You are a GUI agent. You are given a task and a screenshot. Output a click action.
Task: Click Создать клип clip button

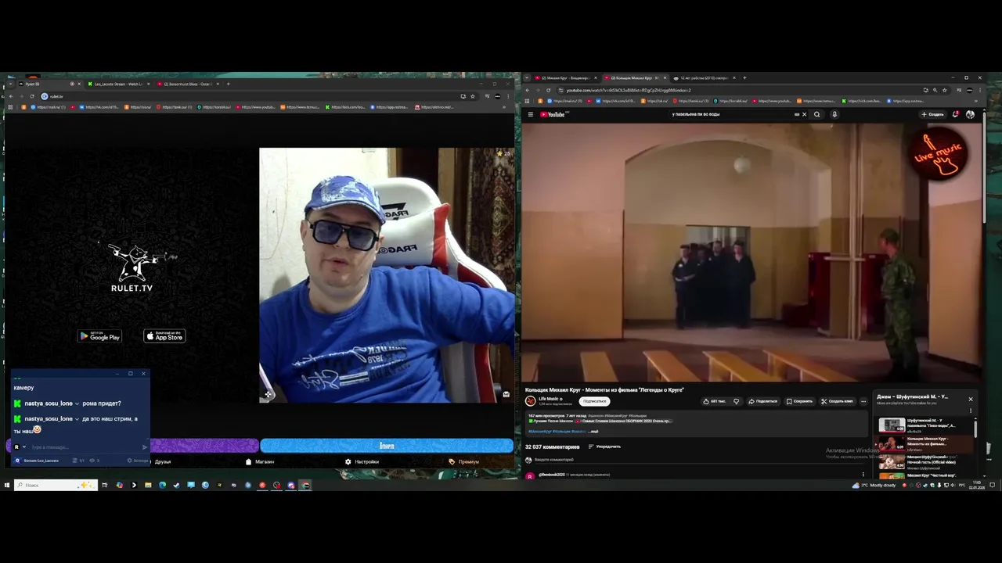(x=837, y=401)
